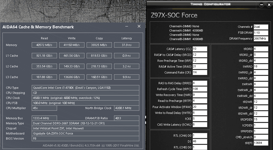Click the tWRWR_dr value field
This screenshot has height=150, width=273.
[261, 90]
